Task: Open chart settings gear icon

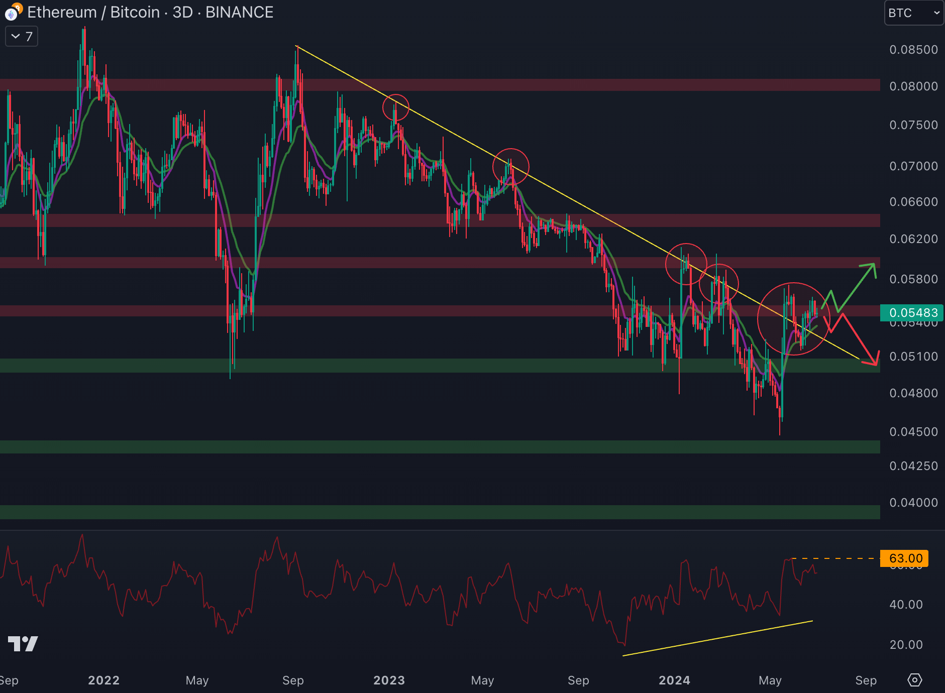Action: coord(914,680)
